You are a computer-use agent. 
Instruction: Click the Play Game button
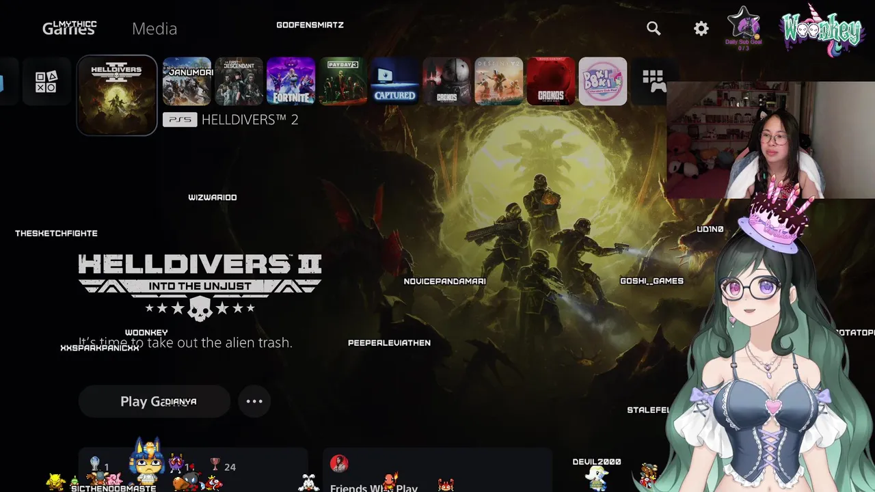pyautogui.click(x=154, y=401)
